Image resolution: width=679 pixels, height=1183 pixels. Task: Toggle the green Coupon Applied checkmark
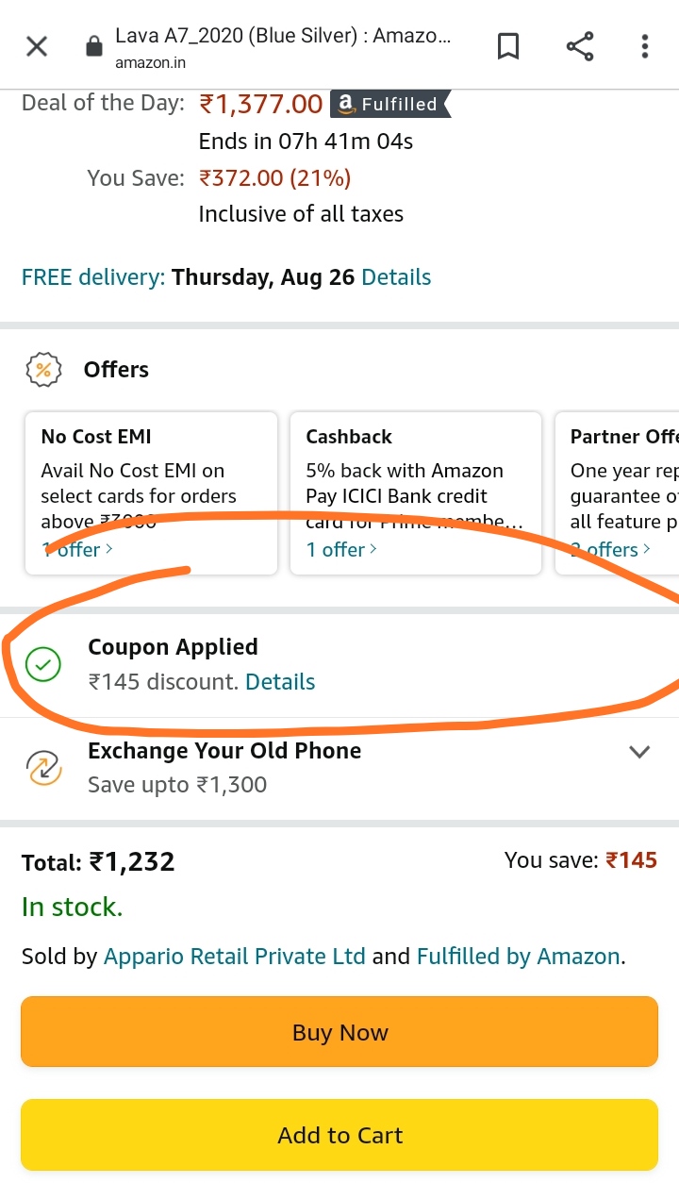pyautogui.click(x=42, y=665)
